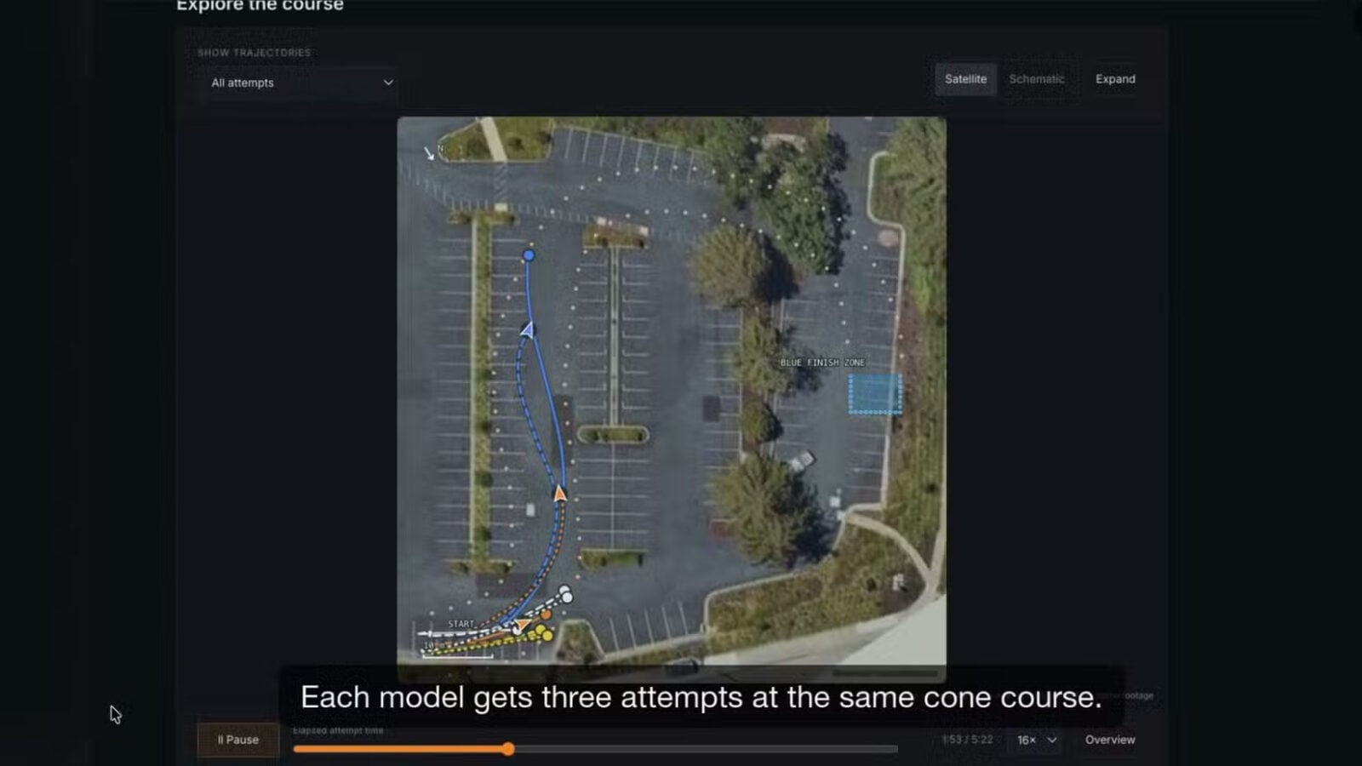Click the orange arrow marker near START
Screen dimensions: 1362x766
coord(522,626)
